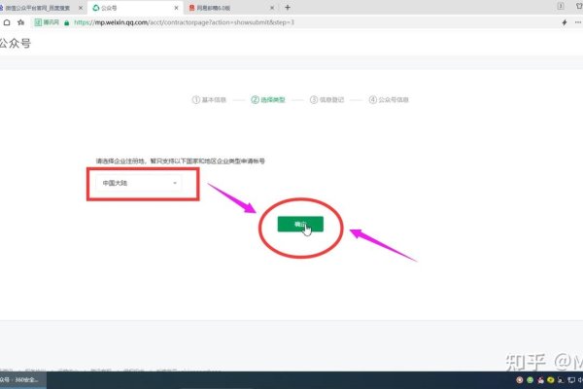Open a new browser tab with plus
The image size is (583, 389).
pos(288,8)
